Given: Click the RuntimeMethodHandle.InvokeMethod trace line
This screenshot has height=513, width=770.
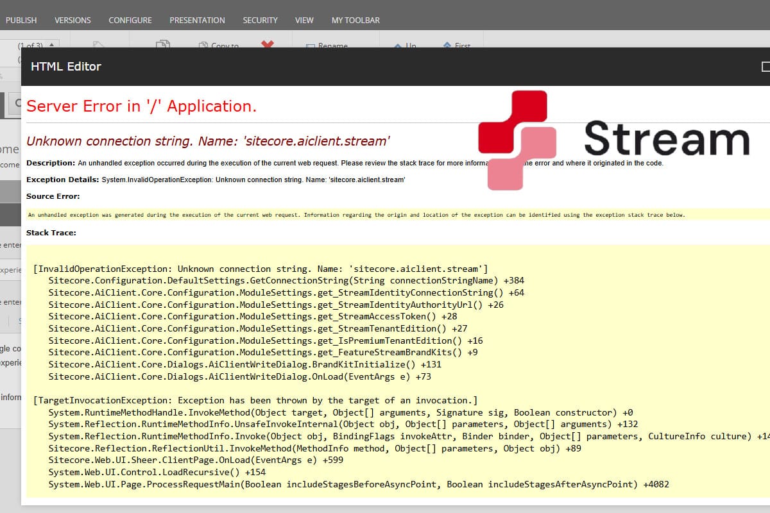Looking at the screenshot, I should tap(341, 412).
